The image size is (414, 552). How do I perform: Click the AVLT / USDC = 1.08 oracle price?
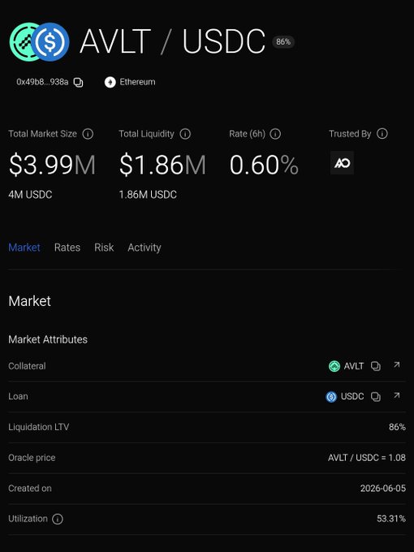point(366,458)
